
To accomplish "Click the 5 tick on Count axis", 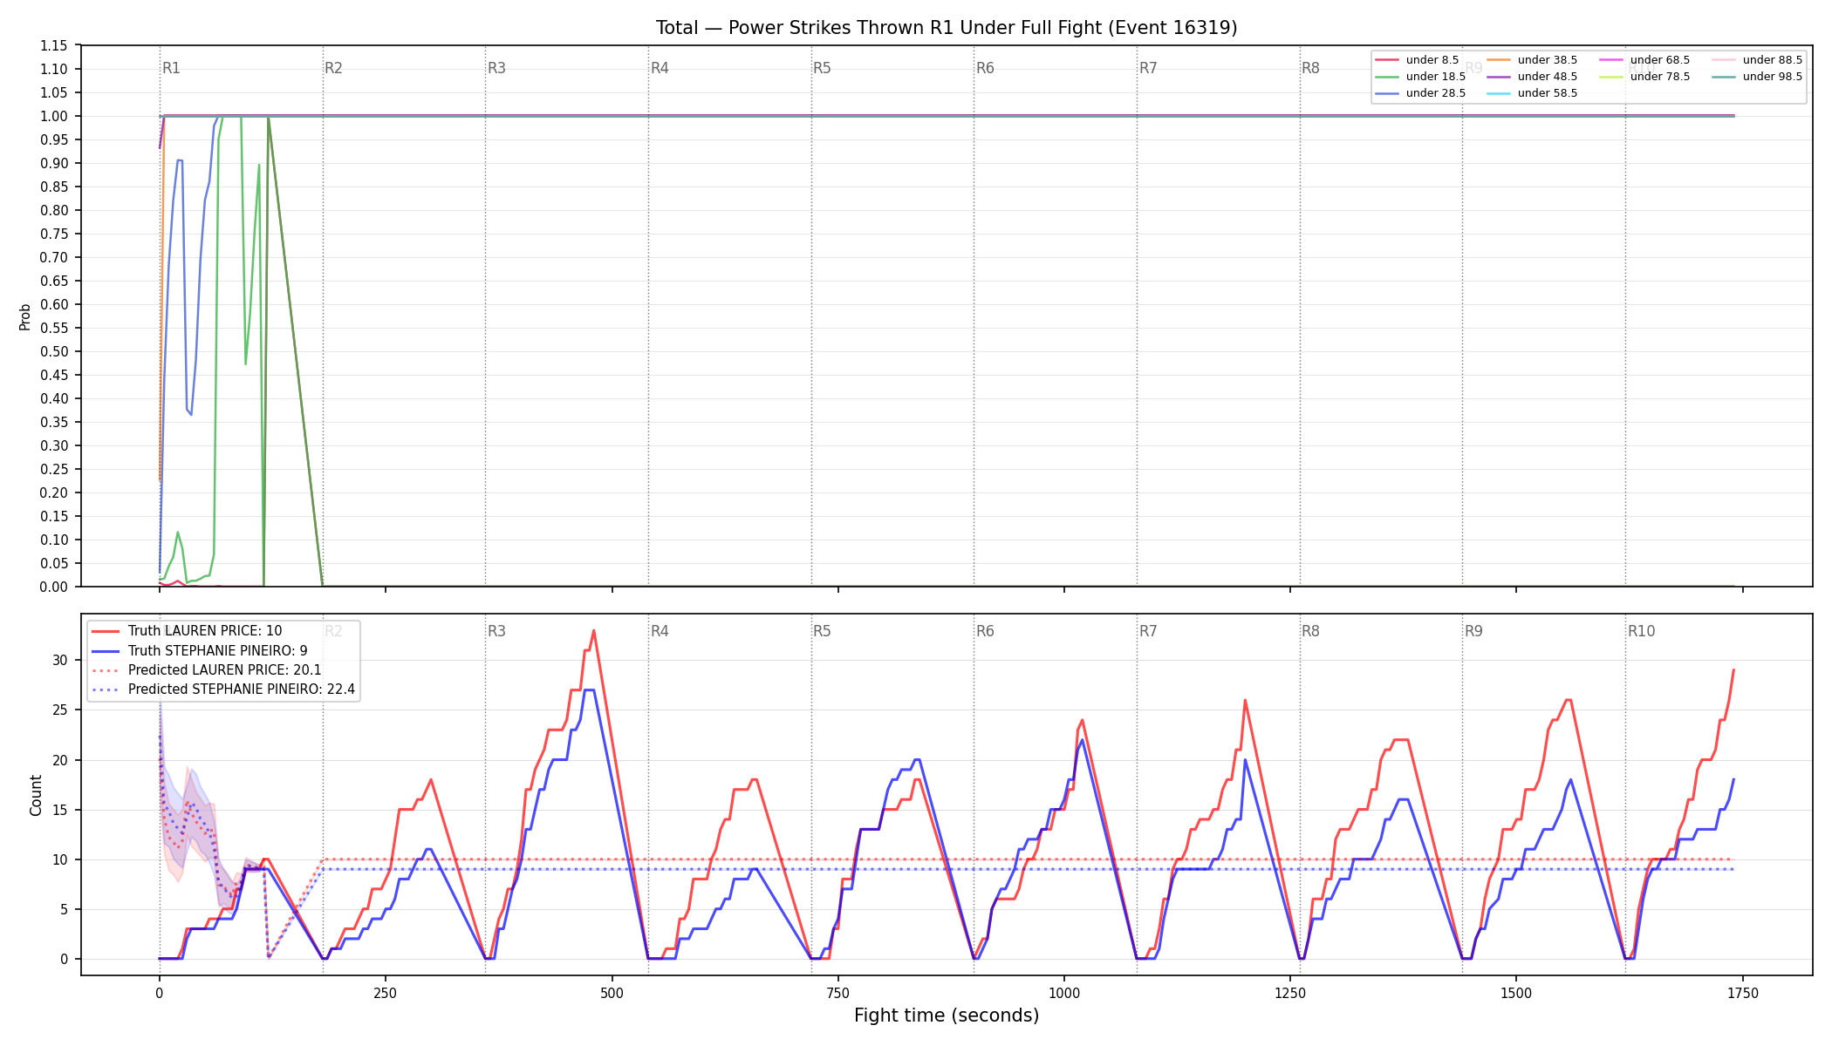I will [64, 910].
